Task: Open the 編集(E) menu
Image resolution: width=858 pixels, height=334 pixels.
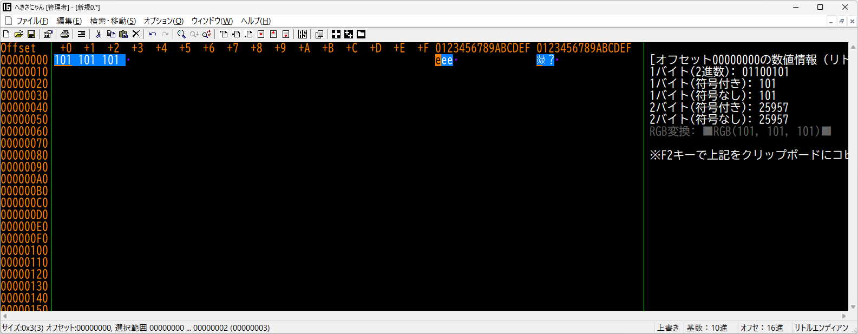Action: tap(69, 21)
